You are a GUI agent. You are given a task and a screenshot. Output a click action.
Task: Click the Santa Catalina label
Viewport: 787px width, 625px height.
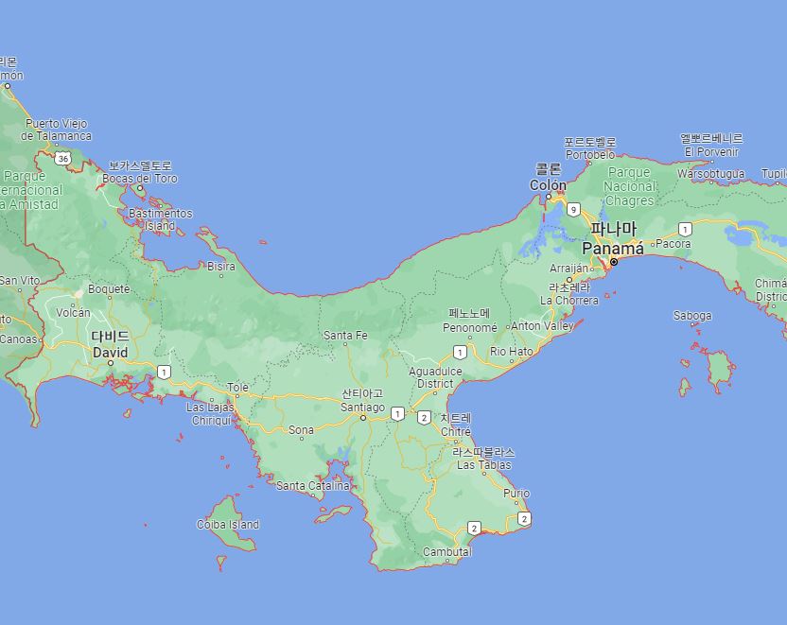[x=313, y=486]
